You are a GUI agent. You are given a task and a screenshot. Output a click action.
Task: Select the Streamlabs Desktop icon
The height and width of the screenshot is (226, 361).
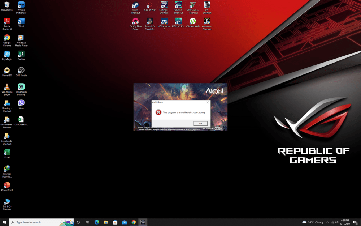21,87
